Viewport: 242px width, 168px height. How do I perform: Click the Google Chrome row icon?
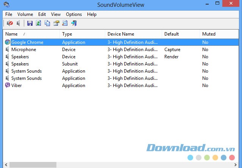(x=8, y=42)
